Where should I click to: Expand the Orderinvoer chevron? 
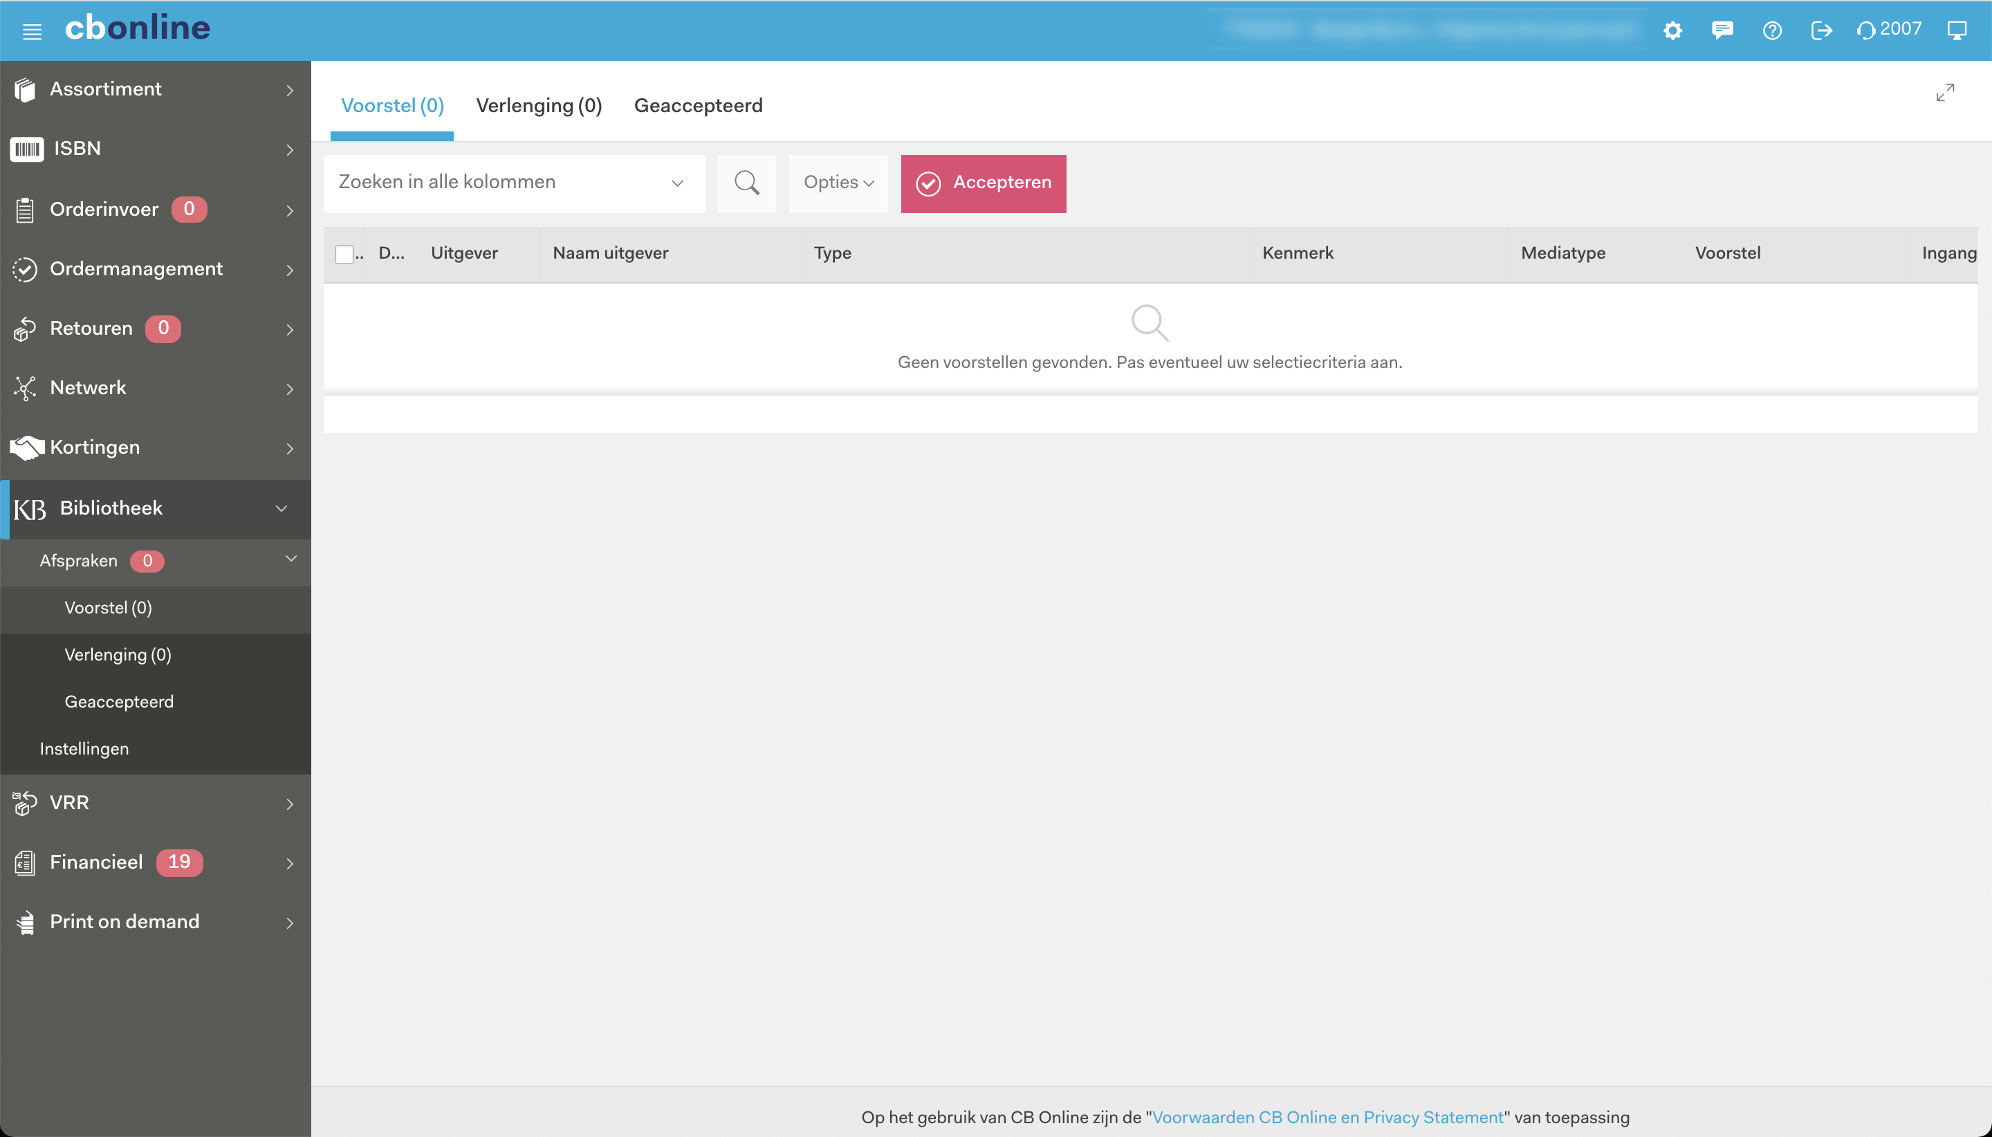tap(290, 210)
